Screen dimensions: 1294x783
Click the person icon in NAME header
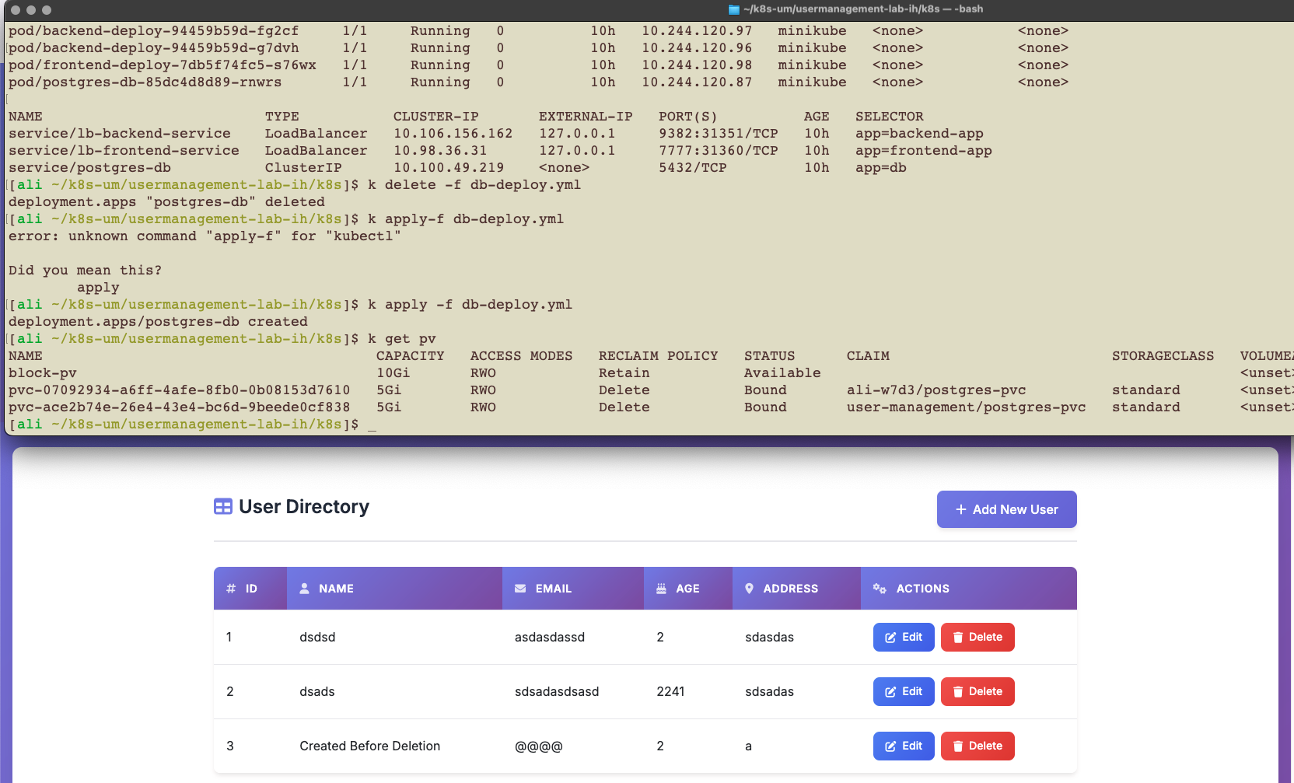click(305, 589)
